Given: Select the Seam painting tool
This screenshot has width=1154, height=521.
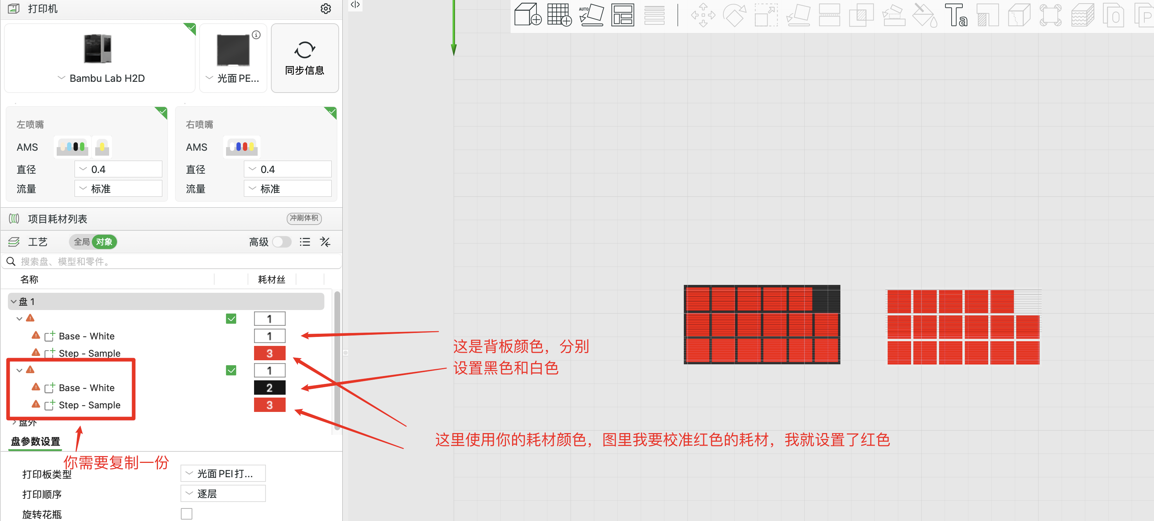Looking at the screenshot, I should pyautogui.click(x=1019, y=14).
